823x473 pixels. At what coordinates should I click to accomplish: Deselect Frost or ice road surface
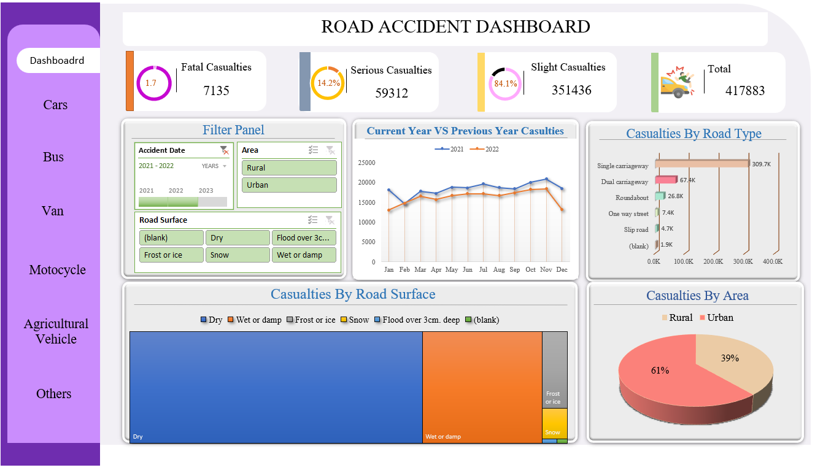171,255
